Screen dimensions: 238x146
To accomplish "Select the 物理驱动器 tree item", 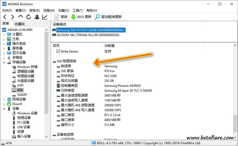I will 26,76.
